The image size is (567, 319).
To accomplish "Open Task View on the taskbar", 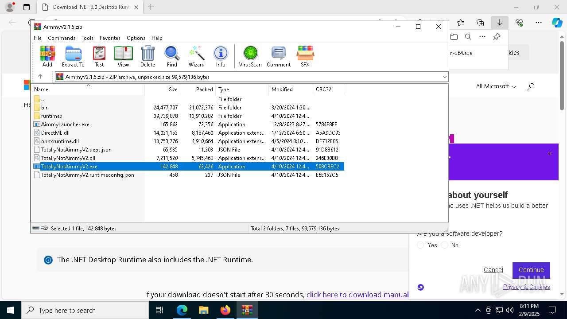I will pos(160,310).
